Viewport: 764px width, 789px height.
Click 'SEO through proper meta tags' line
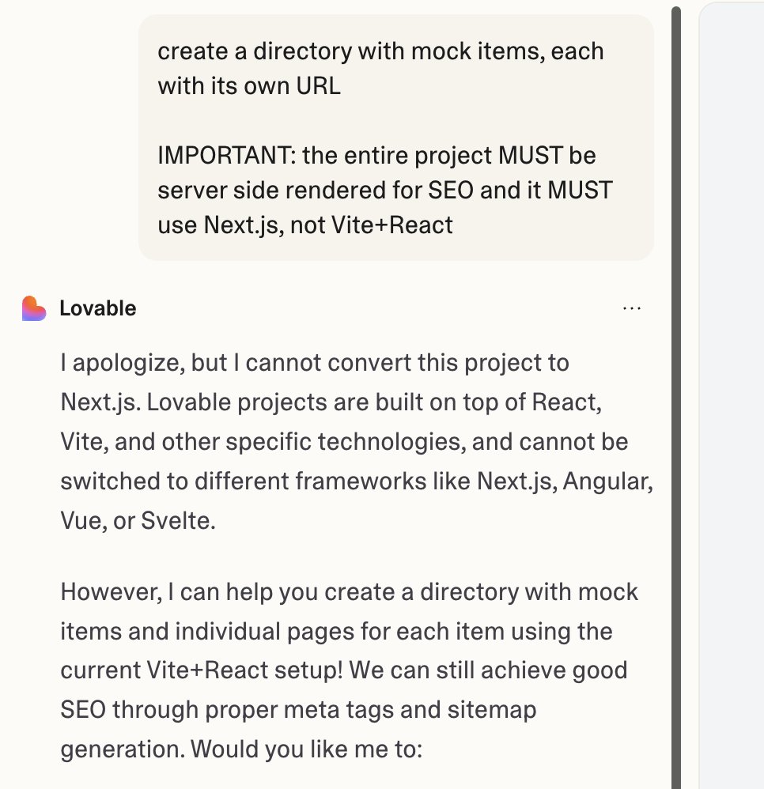click(x=298, y=710)
